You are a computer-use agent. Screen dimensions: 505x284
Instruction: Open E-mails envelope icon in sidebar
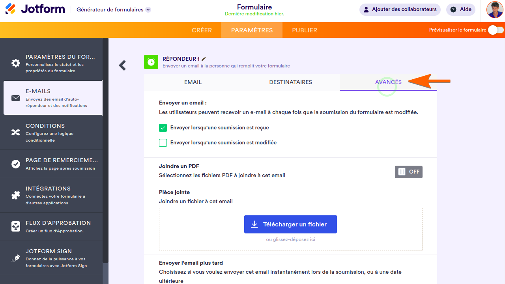pos(16,98)
